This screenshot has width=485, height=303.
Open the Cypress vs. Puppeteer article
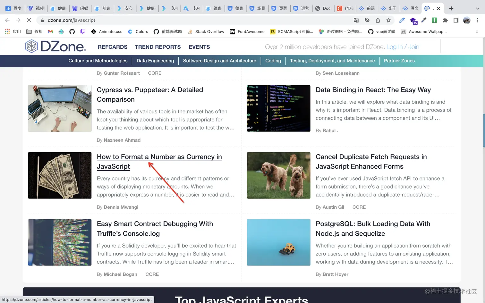coord(150,95)
